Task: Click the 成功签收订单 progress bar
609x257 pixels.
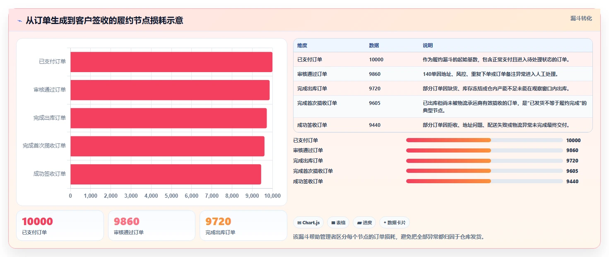Action: [x=484, y=181]
